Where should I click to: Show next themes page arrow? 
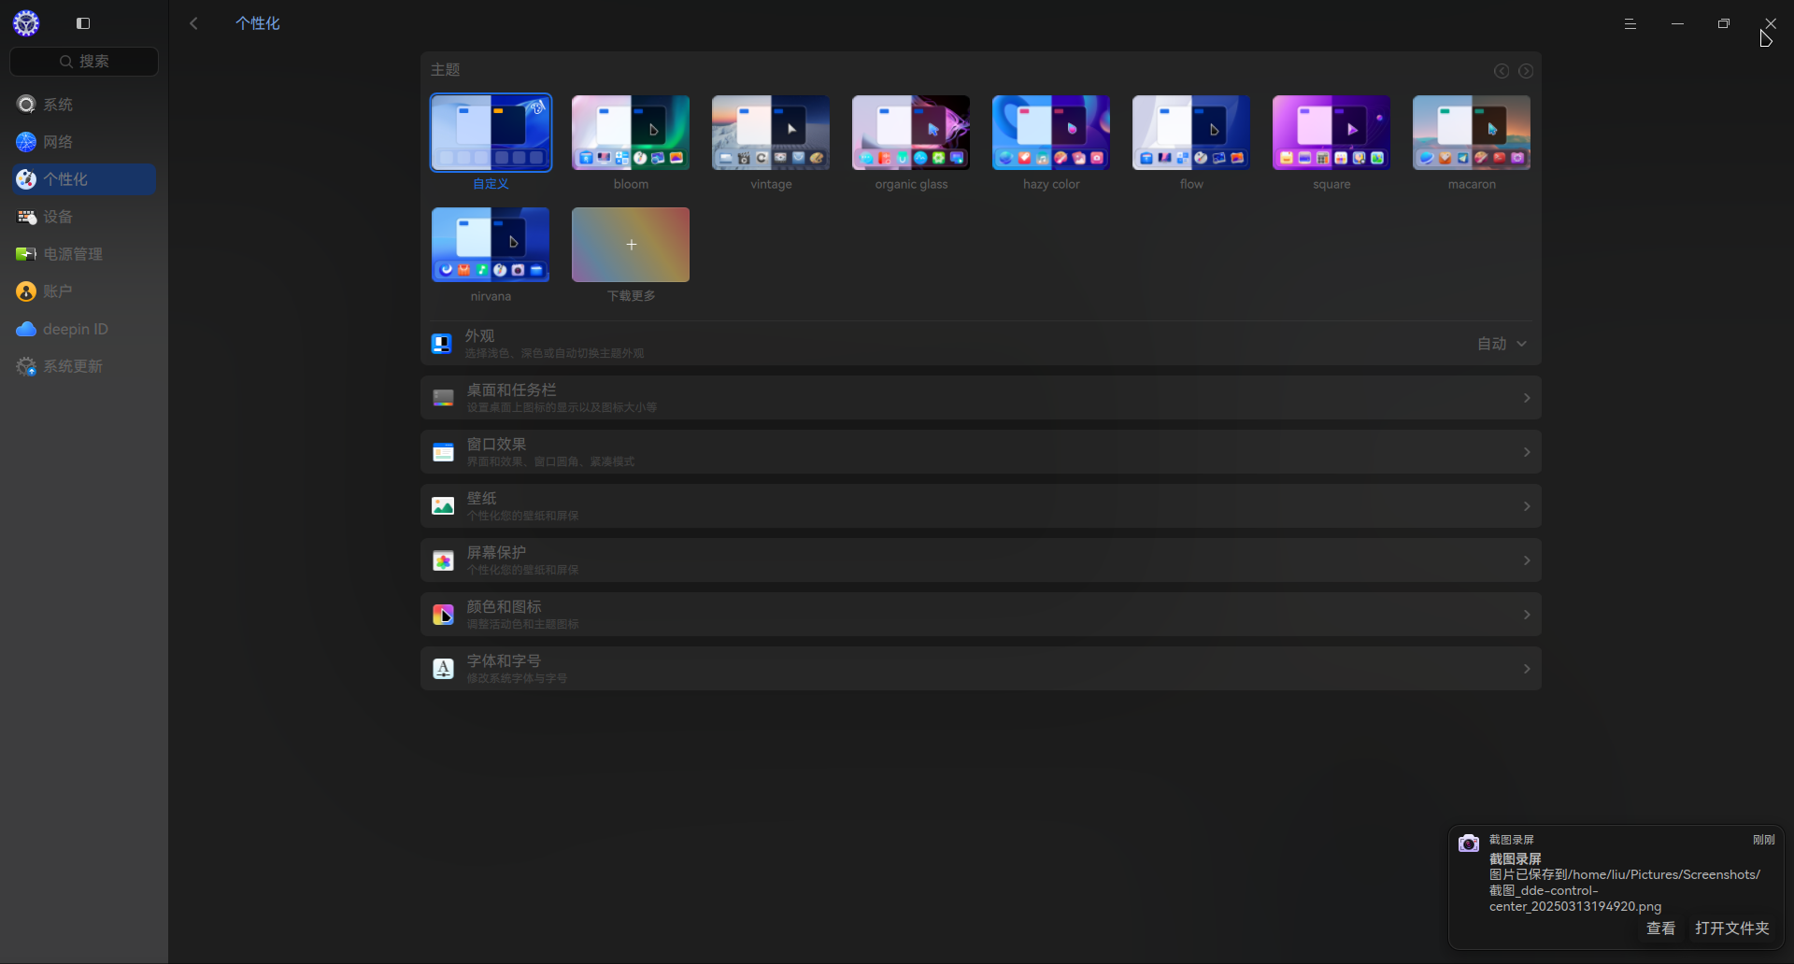click(x=1526, y=71)
